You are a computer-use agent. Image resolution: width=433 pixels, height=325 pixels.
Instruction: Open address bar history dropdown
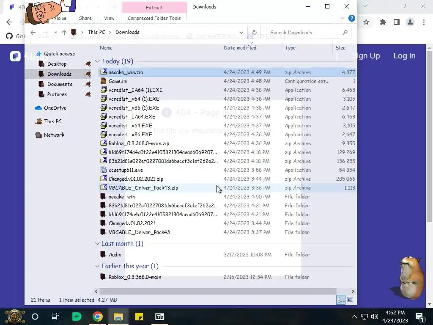coord(241,32)
